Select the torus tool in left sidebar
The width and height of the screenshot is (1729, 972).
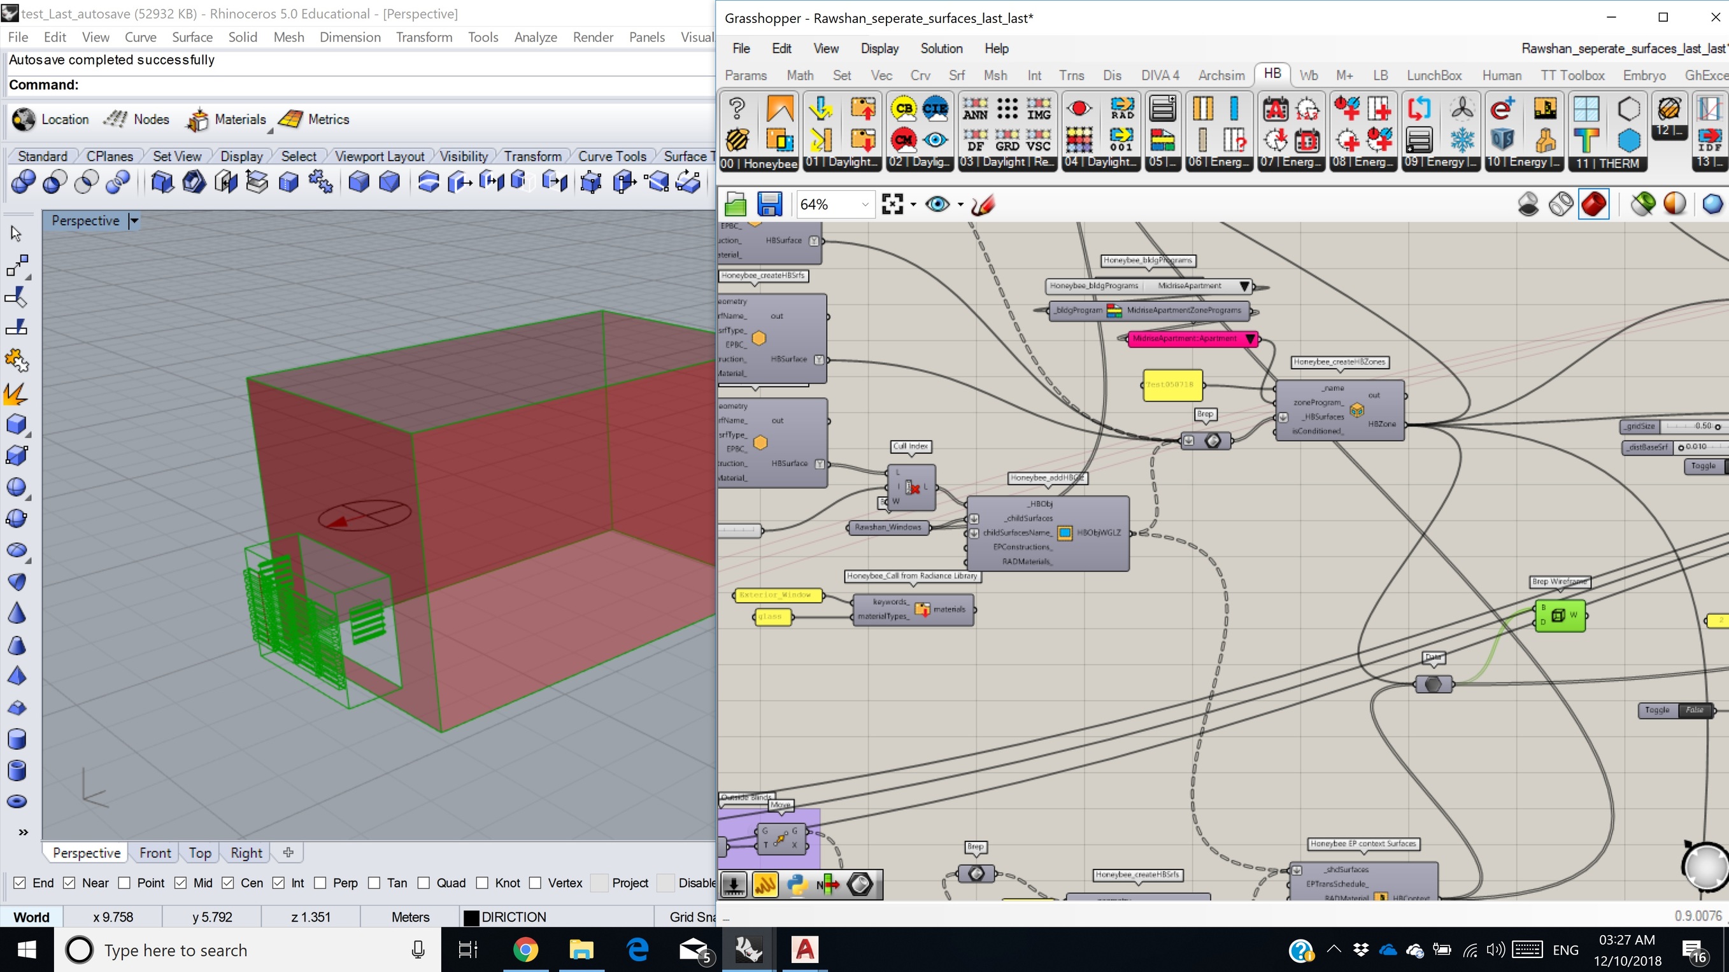click(x=17, y=801)
